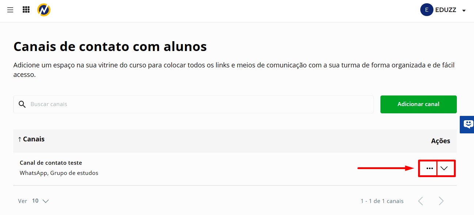Click the search magnifier icon
474x215 pixels.
(x=22, y=104)
